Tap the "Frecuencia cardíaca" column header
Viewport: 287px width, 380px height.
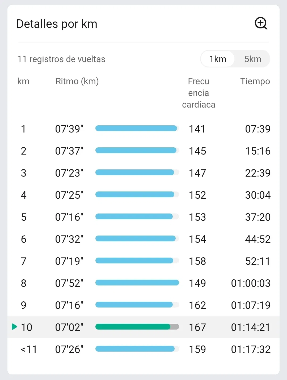tap(199, 93)
